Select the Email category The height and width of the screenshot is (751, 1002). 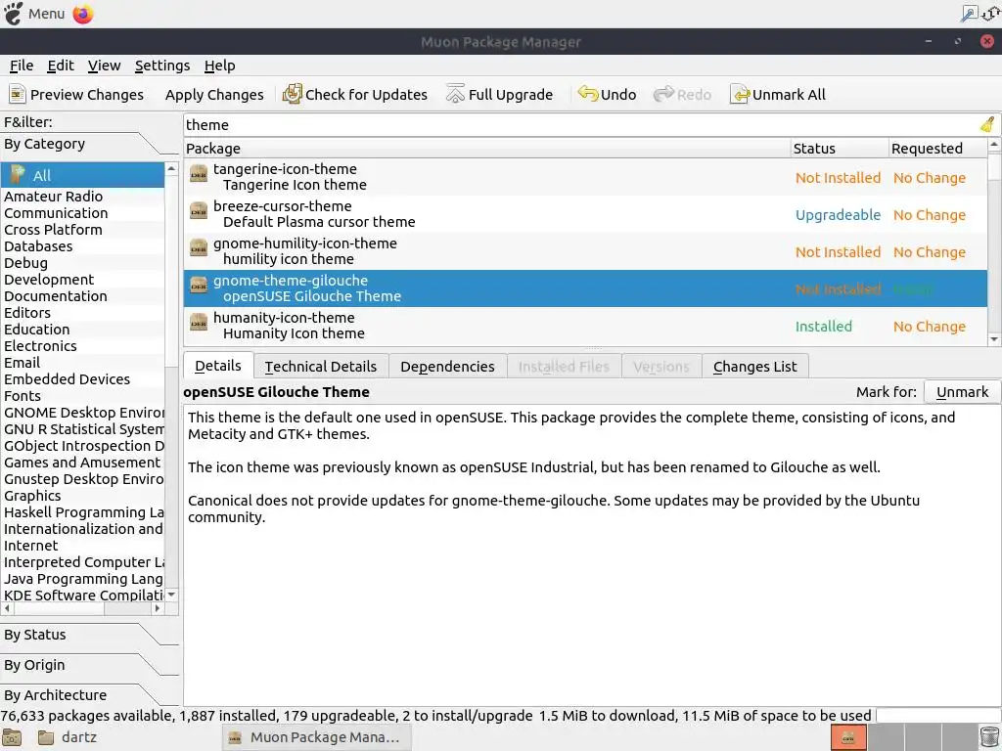coord(82,362)
